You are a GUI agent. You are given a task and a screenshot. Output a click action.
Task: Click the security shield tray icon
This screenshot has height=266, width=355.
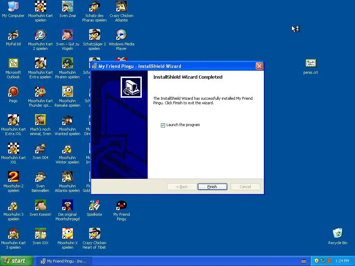coord(317,261)
